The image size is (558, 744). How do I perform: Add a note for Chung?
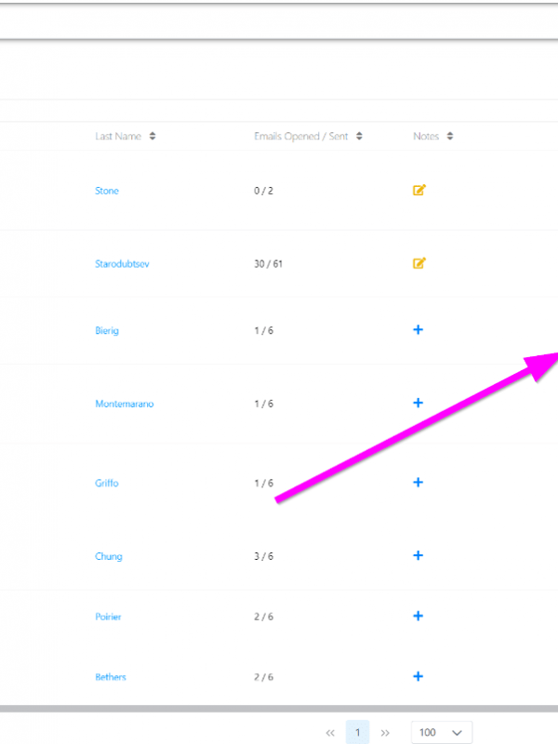pos(418,556)
